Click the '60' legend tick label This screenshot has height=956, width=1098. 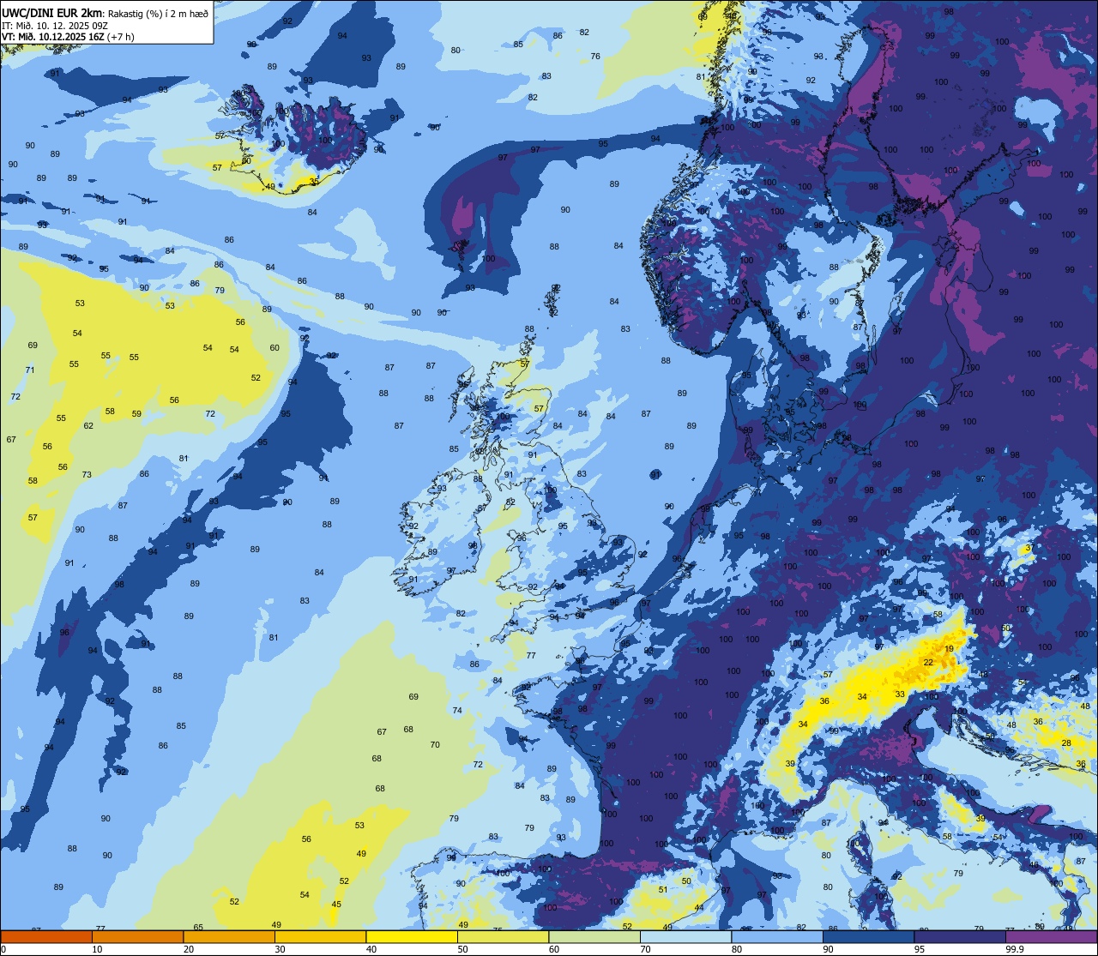[554, 949]
